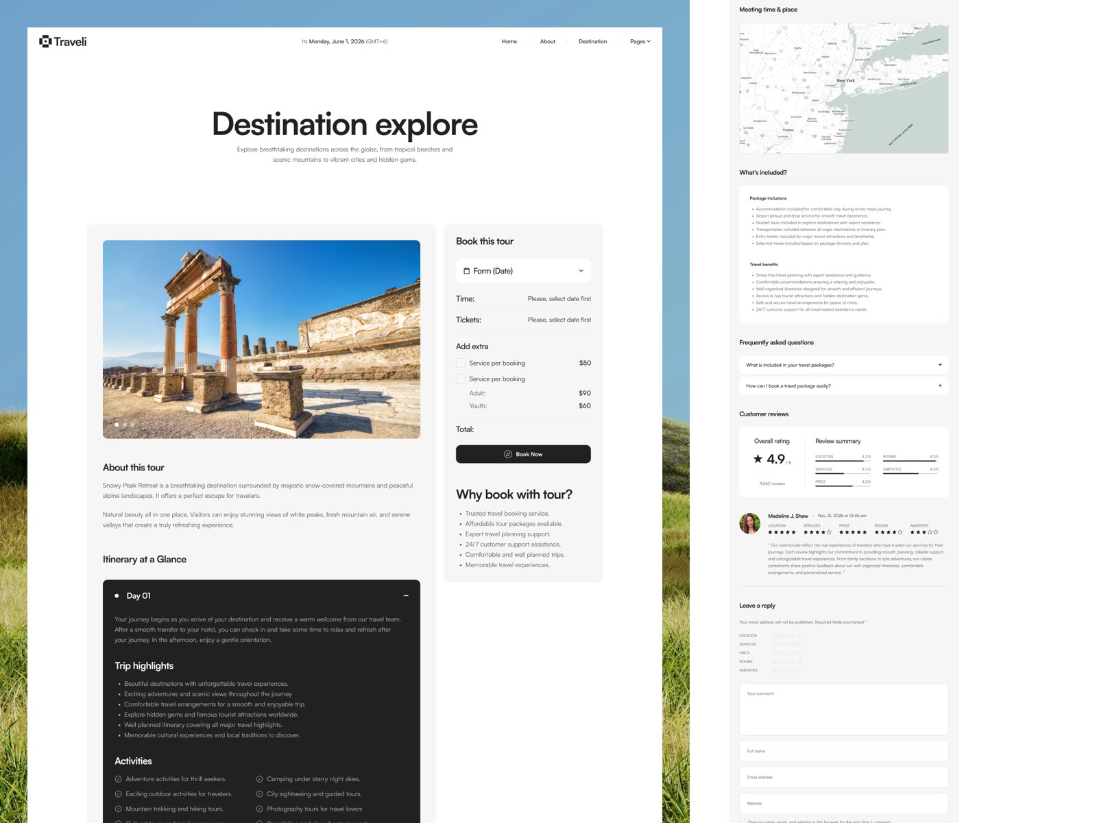1097x823 pixels.
Task: Go to the Home nav item
Action: click(509, 42)
